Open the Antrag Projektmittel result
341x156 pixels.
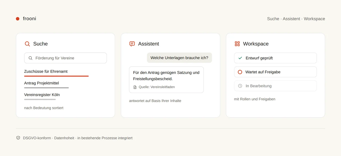point(42,83)
